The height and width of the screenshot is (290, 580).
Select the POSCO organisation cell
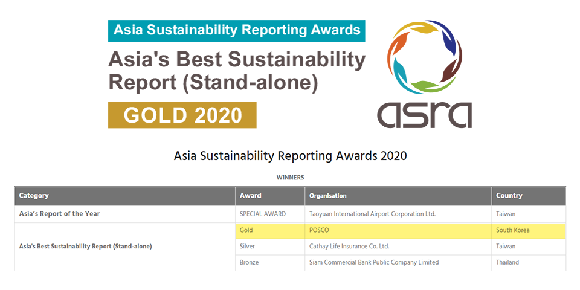pyautogui.click(x=320, y=230)
